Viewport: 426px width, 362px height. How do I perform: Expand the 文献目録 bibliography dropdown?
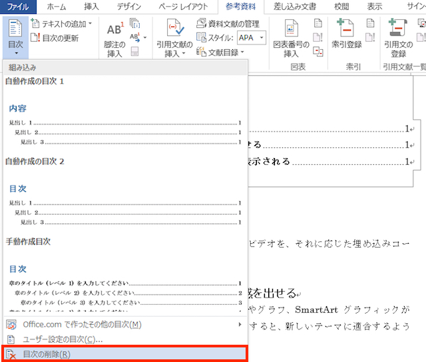click(x=242, y=52)
